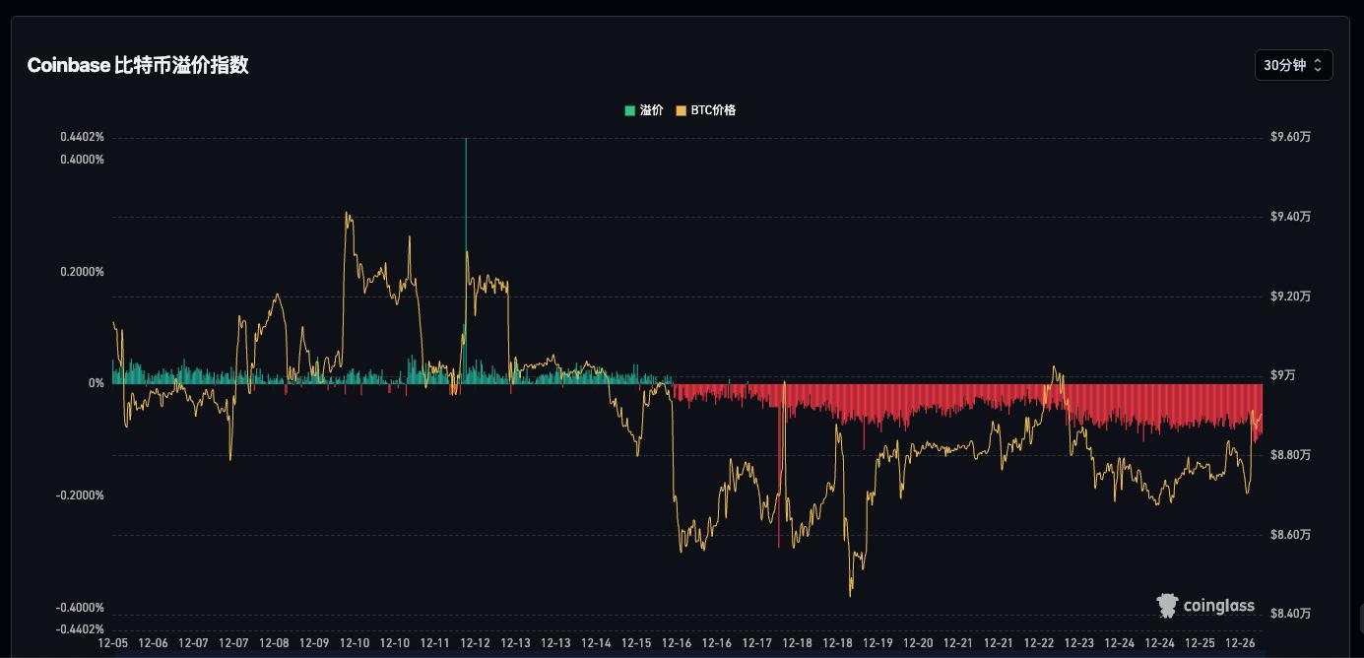Click the -0.2000% left axis label
Viewport: 1364px width, 658px height.
tap(80, 495)
